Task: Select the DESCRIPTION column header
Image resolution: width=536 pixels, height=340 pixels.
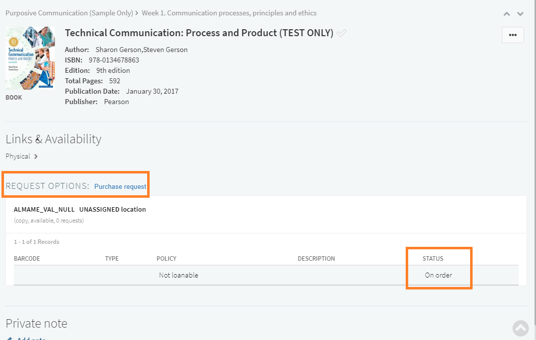Action: coord(316,259)
